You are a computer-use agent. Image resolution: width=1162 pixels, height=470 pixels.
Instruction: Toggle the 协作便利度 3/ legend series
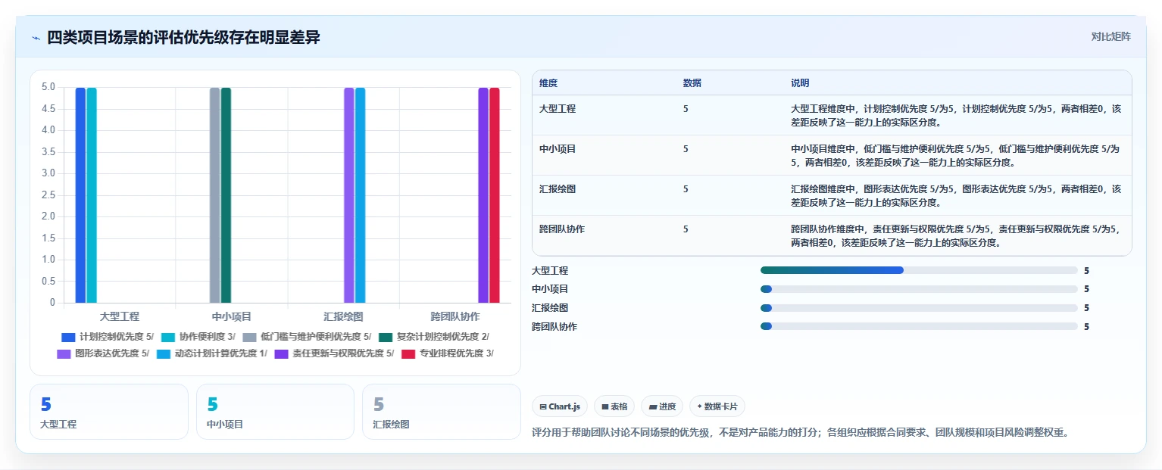198,337
